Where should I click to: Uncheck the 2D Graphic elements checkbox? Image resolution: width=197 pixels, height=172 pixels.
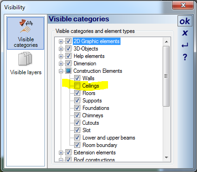coord(68,41)
